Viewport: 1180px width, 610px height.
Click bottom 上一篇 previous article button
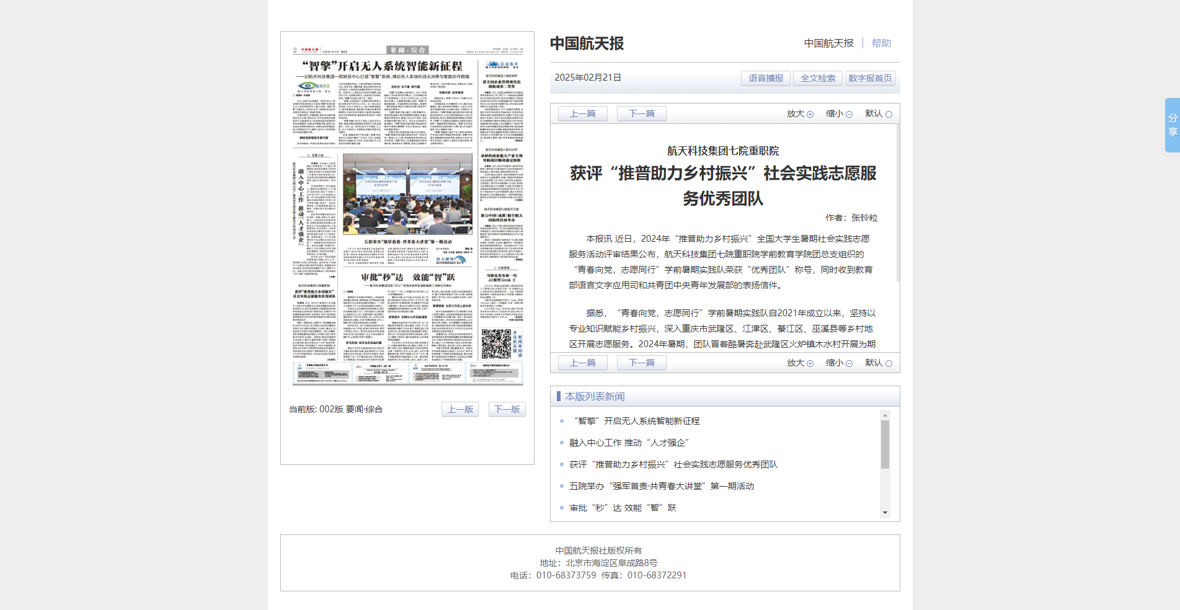point(583,363)
